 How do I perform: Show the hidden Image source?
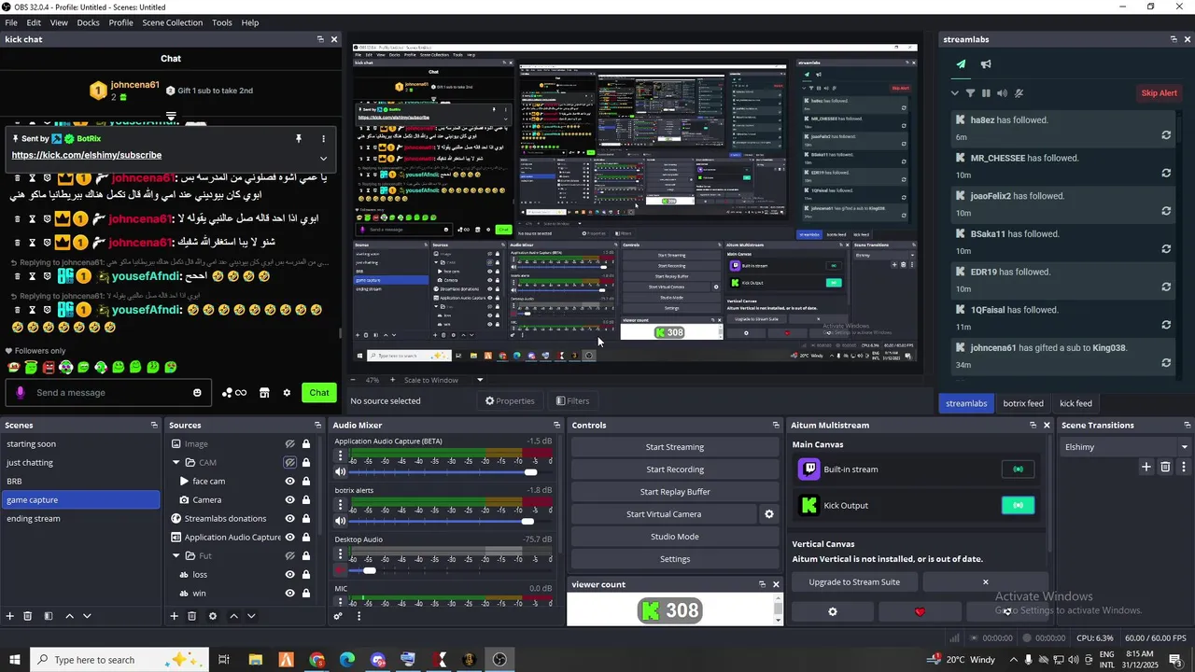tap(290, 444)
